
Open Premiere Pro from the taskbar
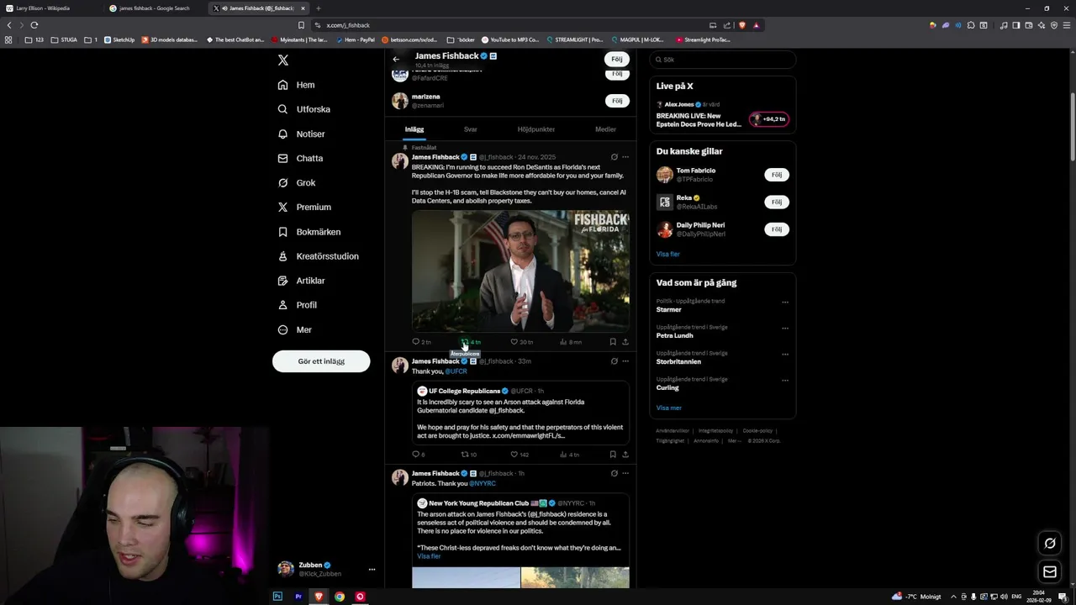click(298, 597)
